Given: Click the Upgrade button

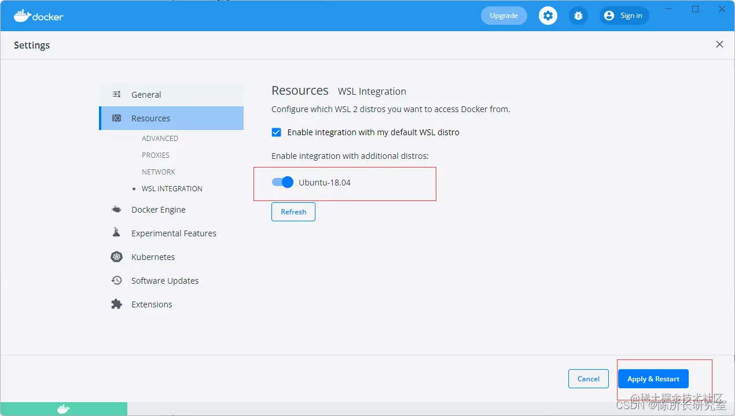Looking at the screenshot, I should click(504, 16).
